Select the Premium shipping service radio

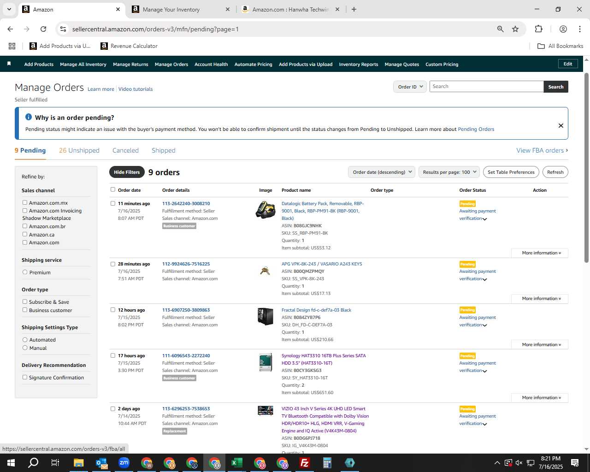(25, 272)
